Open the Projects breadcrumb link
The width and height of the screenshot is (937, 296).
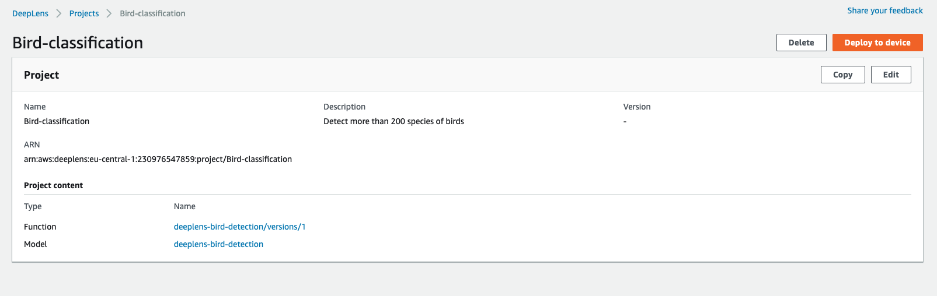84,13
